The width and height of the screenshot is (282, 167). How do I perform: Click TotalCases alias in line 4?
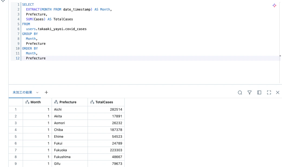[x=63, y=19]
